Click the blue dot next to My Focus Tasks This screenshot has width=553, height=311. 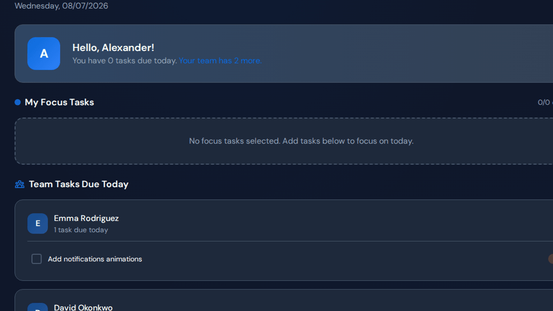pyautogui.click(x=18, y=102)
